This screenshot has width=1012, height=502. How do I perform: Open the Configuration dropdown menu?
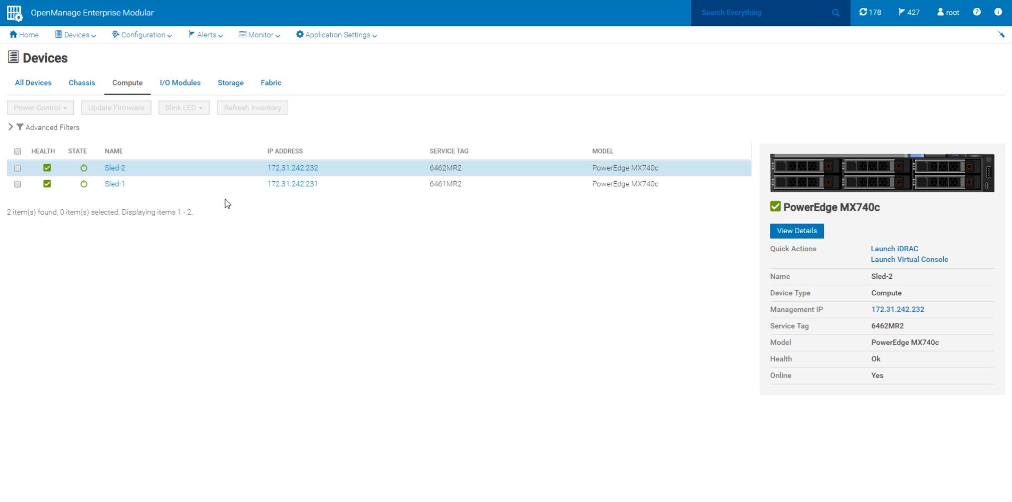[x=142, y=35]
